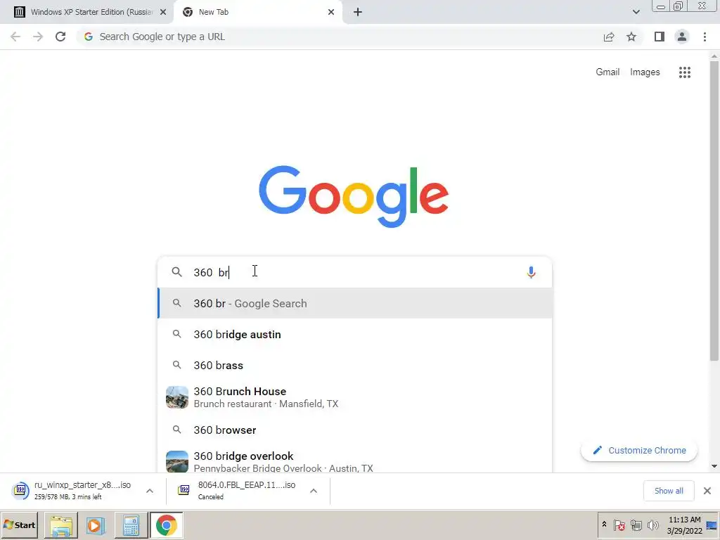Click the 360 Brunch House thumbnail
Screen dimensions: 720x540
point(176,397)
